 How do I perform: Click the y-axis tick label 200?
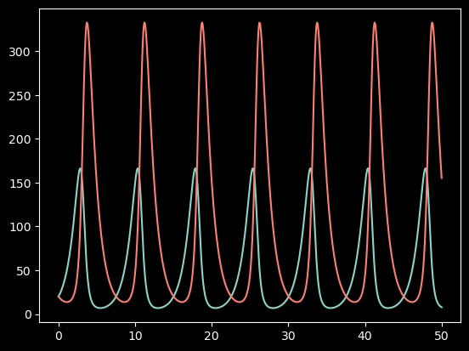click(x=20, y=139)
